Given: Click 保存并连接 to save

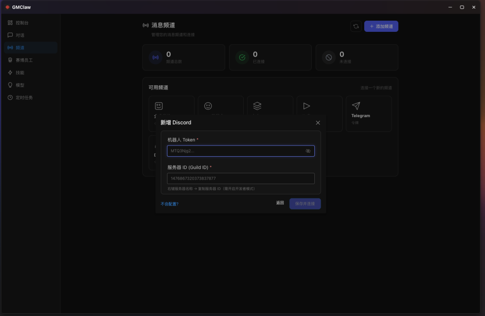Looking at the screenshot, I should coord(305,204).
